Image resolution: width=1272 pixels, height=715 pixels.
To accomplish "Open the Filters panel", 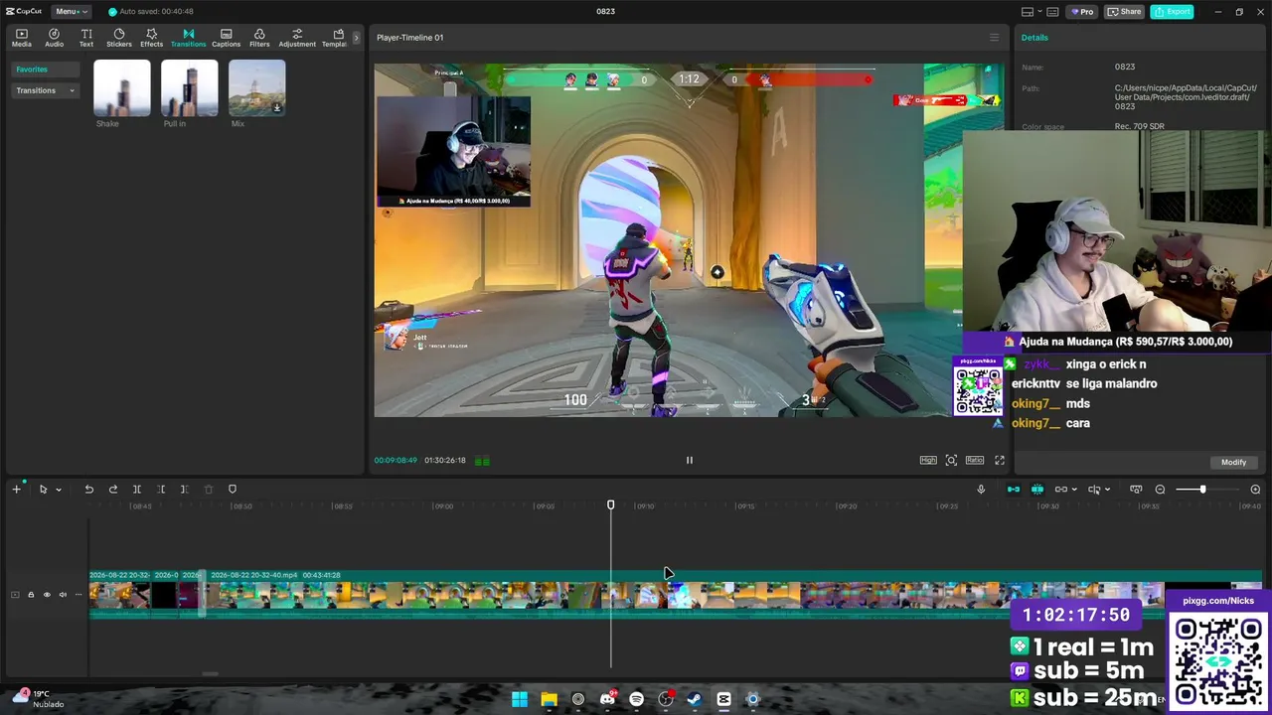I will [259, 38].
